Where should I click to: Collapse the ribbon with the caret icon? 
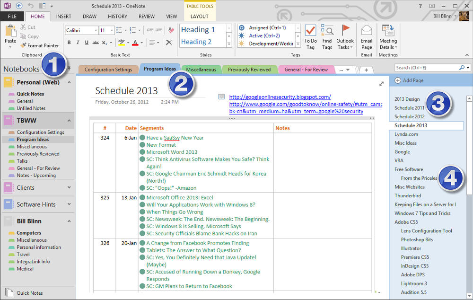[x=467, y=55]
